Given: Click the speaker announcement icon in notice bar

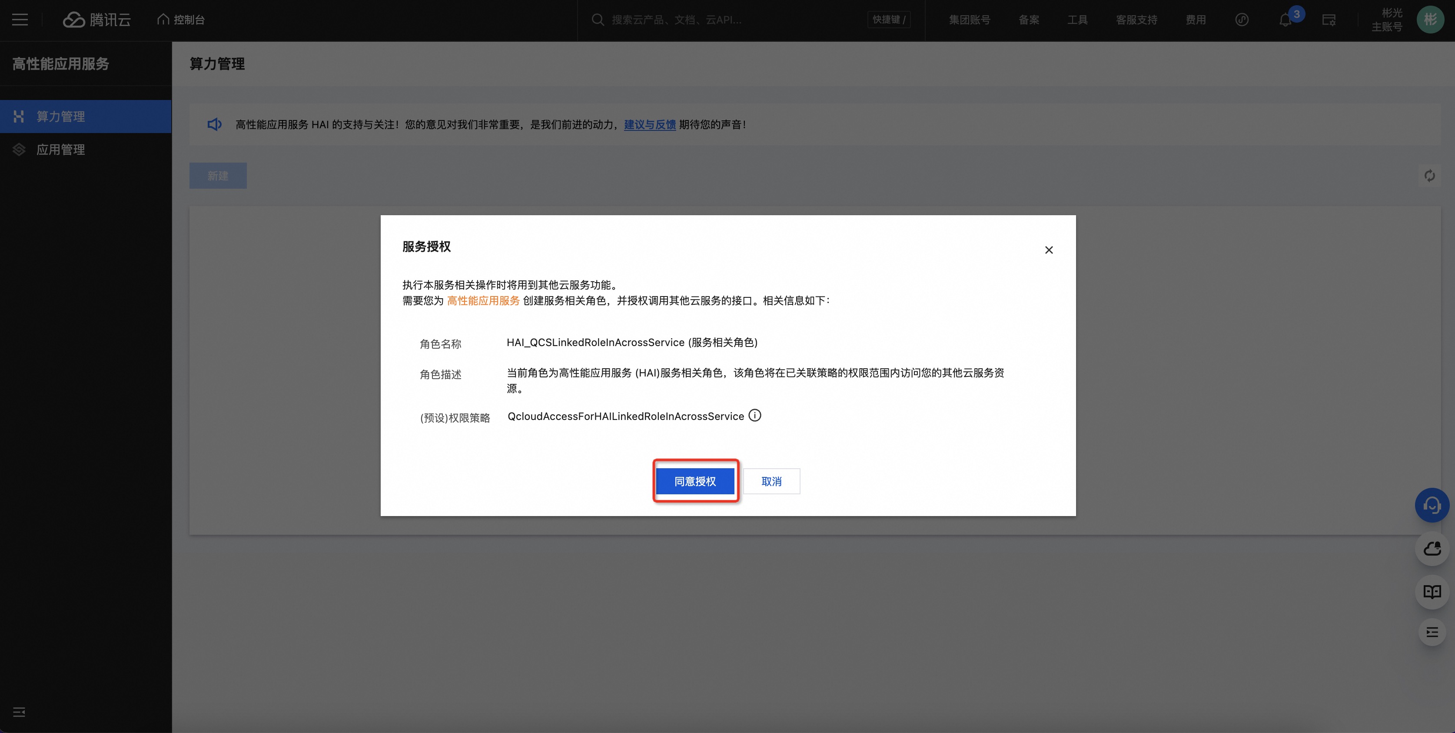Looking at the screenshot, I should click(214, 124).
